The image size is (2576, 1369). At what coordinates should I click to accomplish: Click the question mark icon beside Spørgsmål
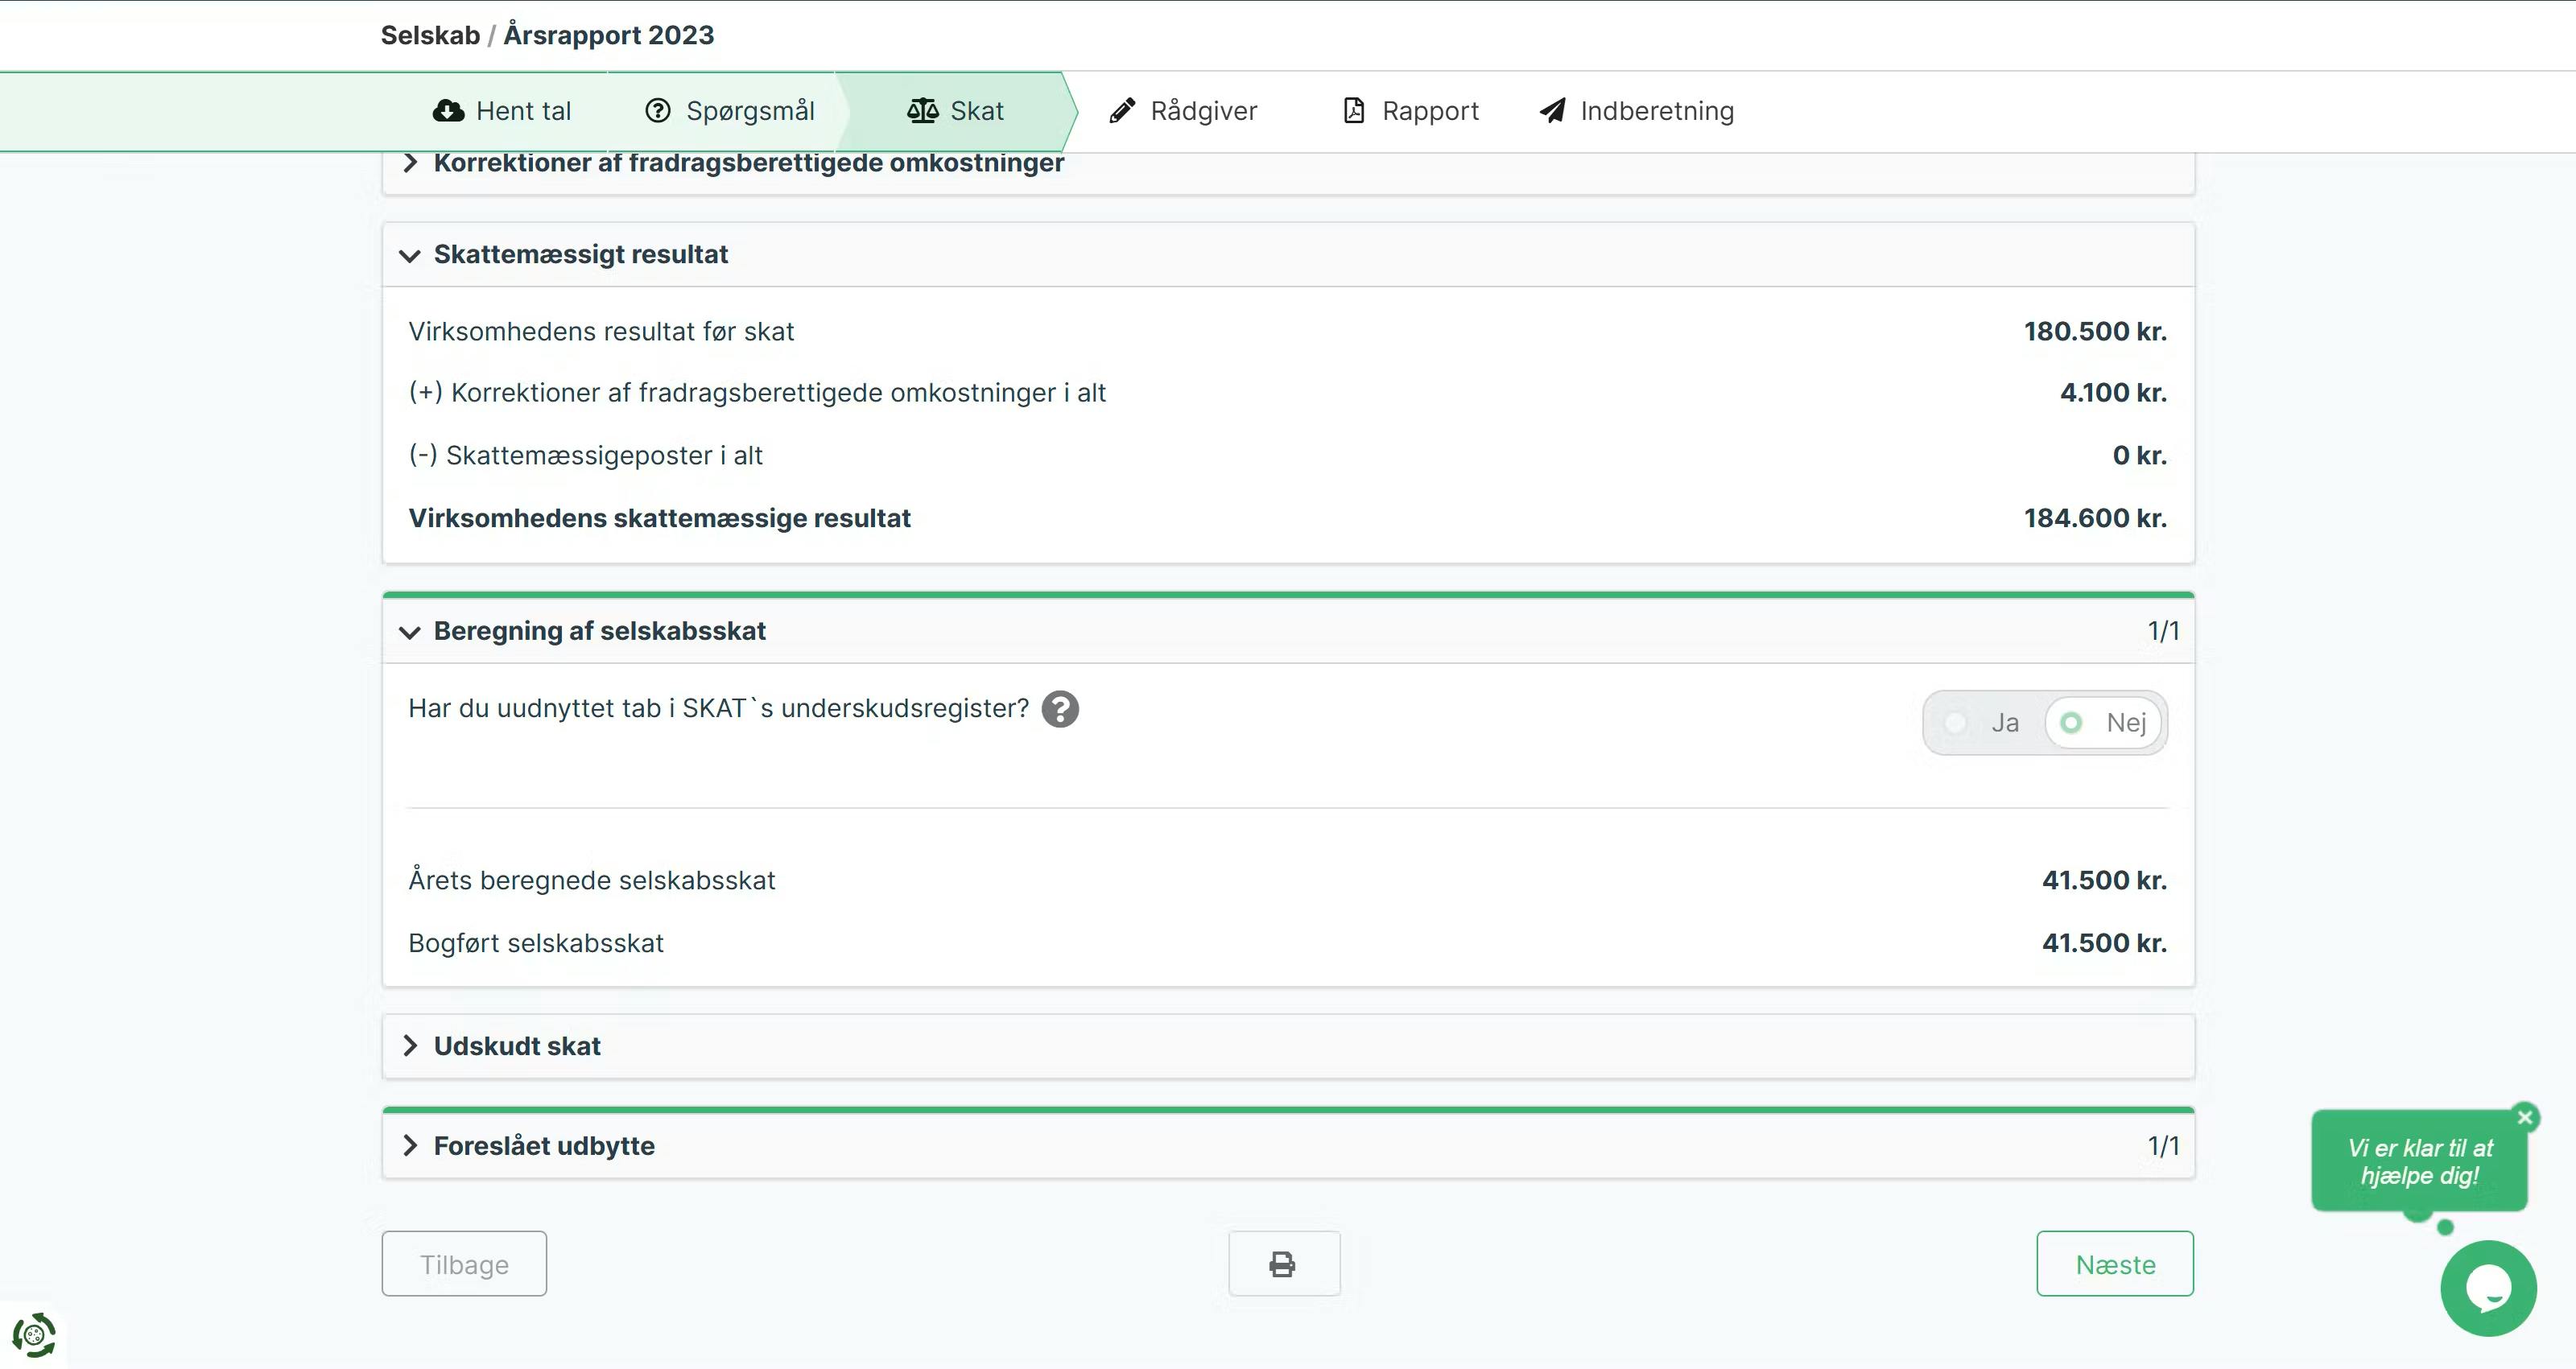tap(657, 111)
